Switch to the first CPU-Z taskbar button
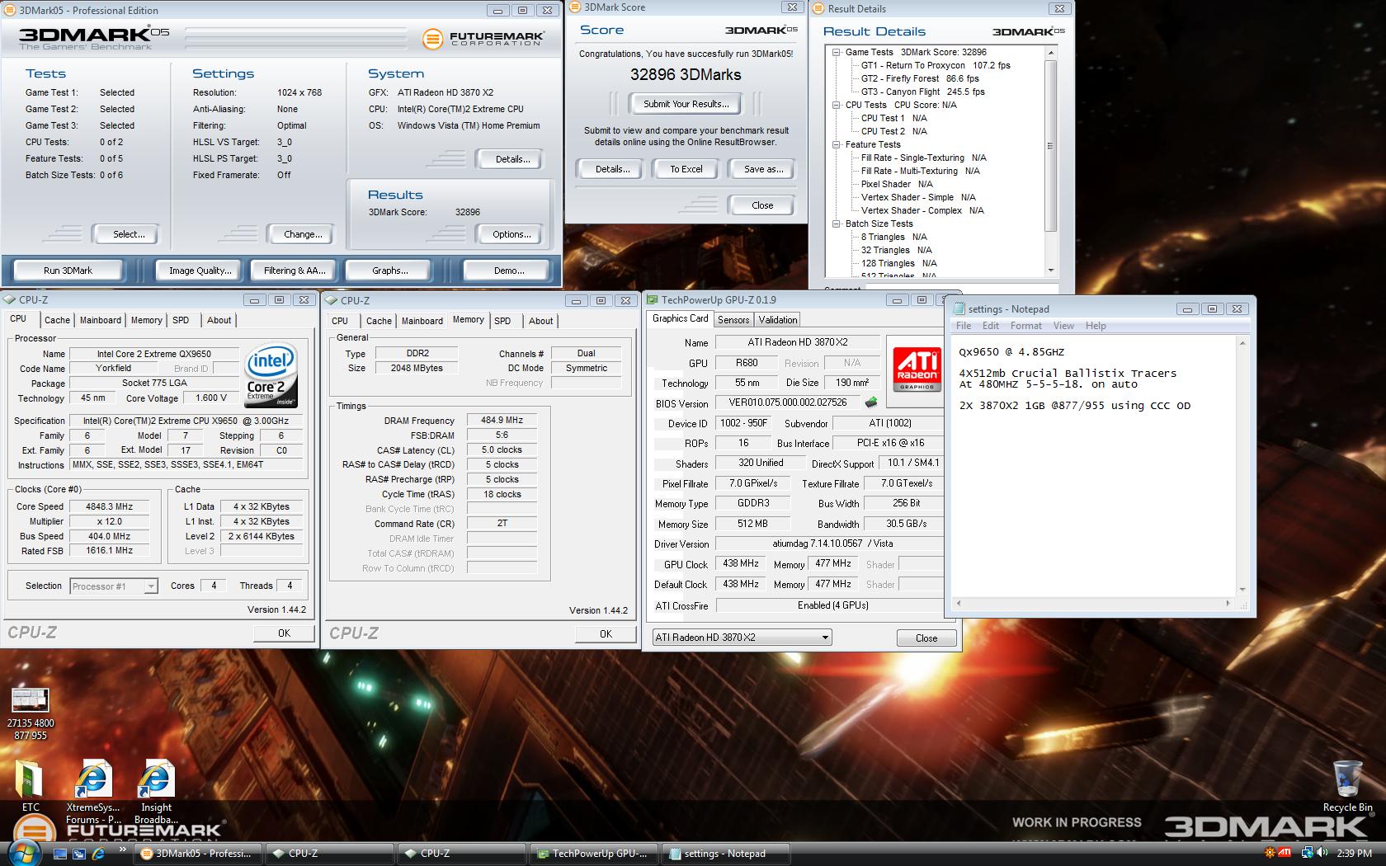Image resolution: width=1386 pixels, height=866 pixels. 331,854
